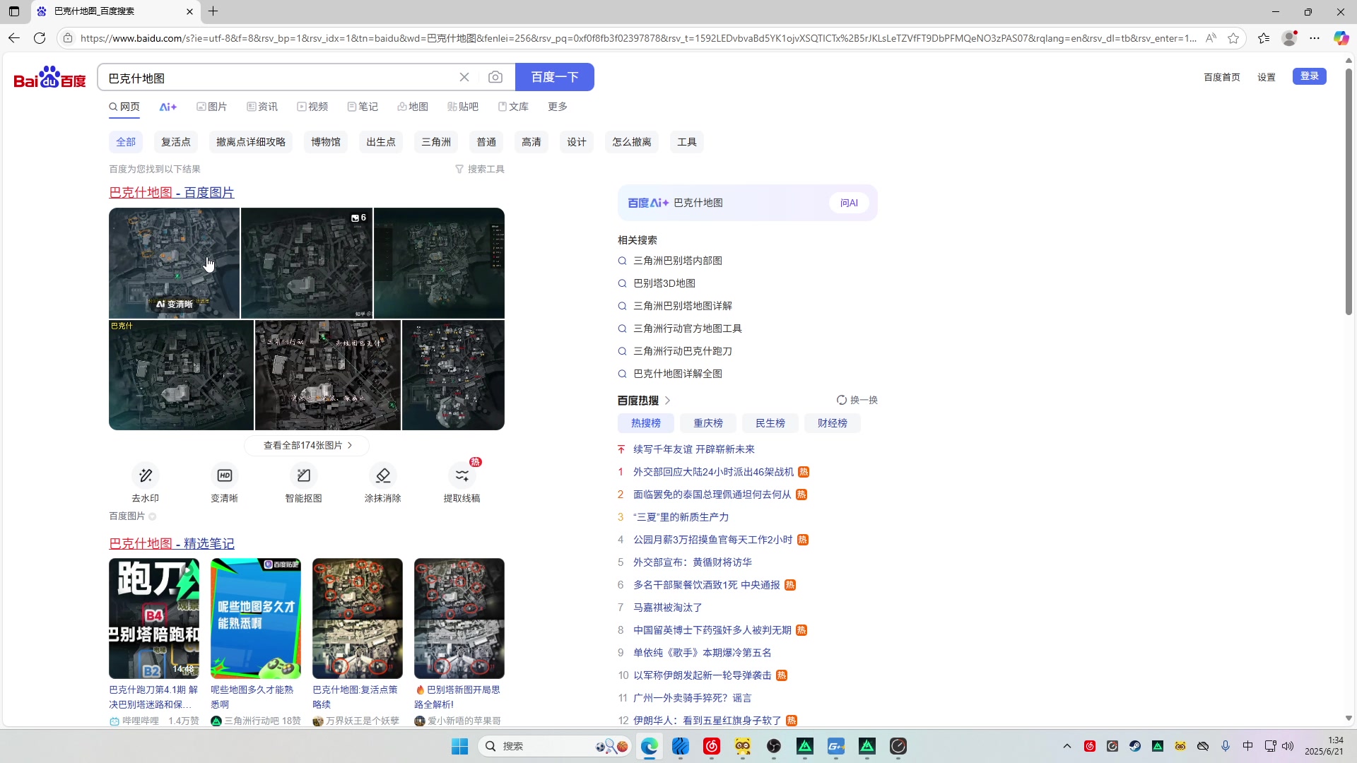Click the microphone icon in system tray
Screen dimensions: 1357x763
pyautogui.click(x=1226, y=746)
